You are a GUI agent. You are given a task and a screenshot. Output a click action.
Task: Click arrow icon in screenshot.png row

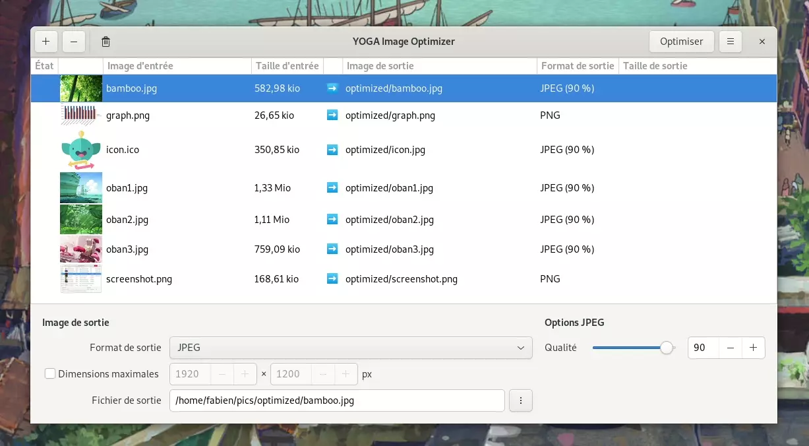click(x=332, y=279)
